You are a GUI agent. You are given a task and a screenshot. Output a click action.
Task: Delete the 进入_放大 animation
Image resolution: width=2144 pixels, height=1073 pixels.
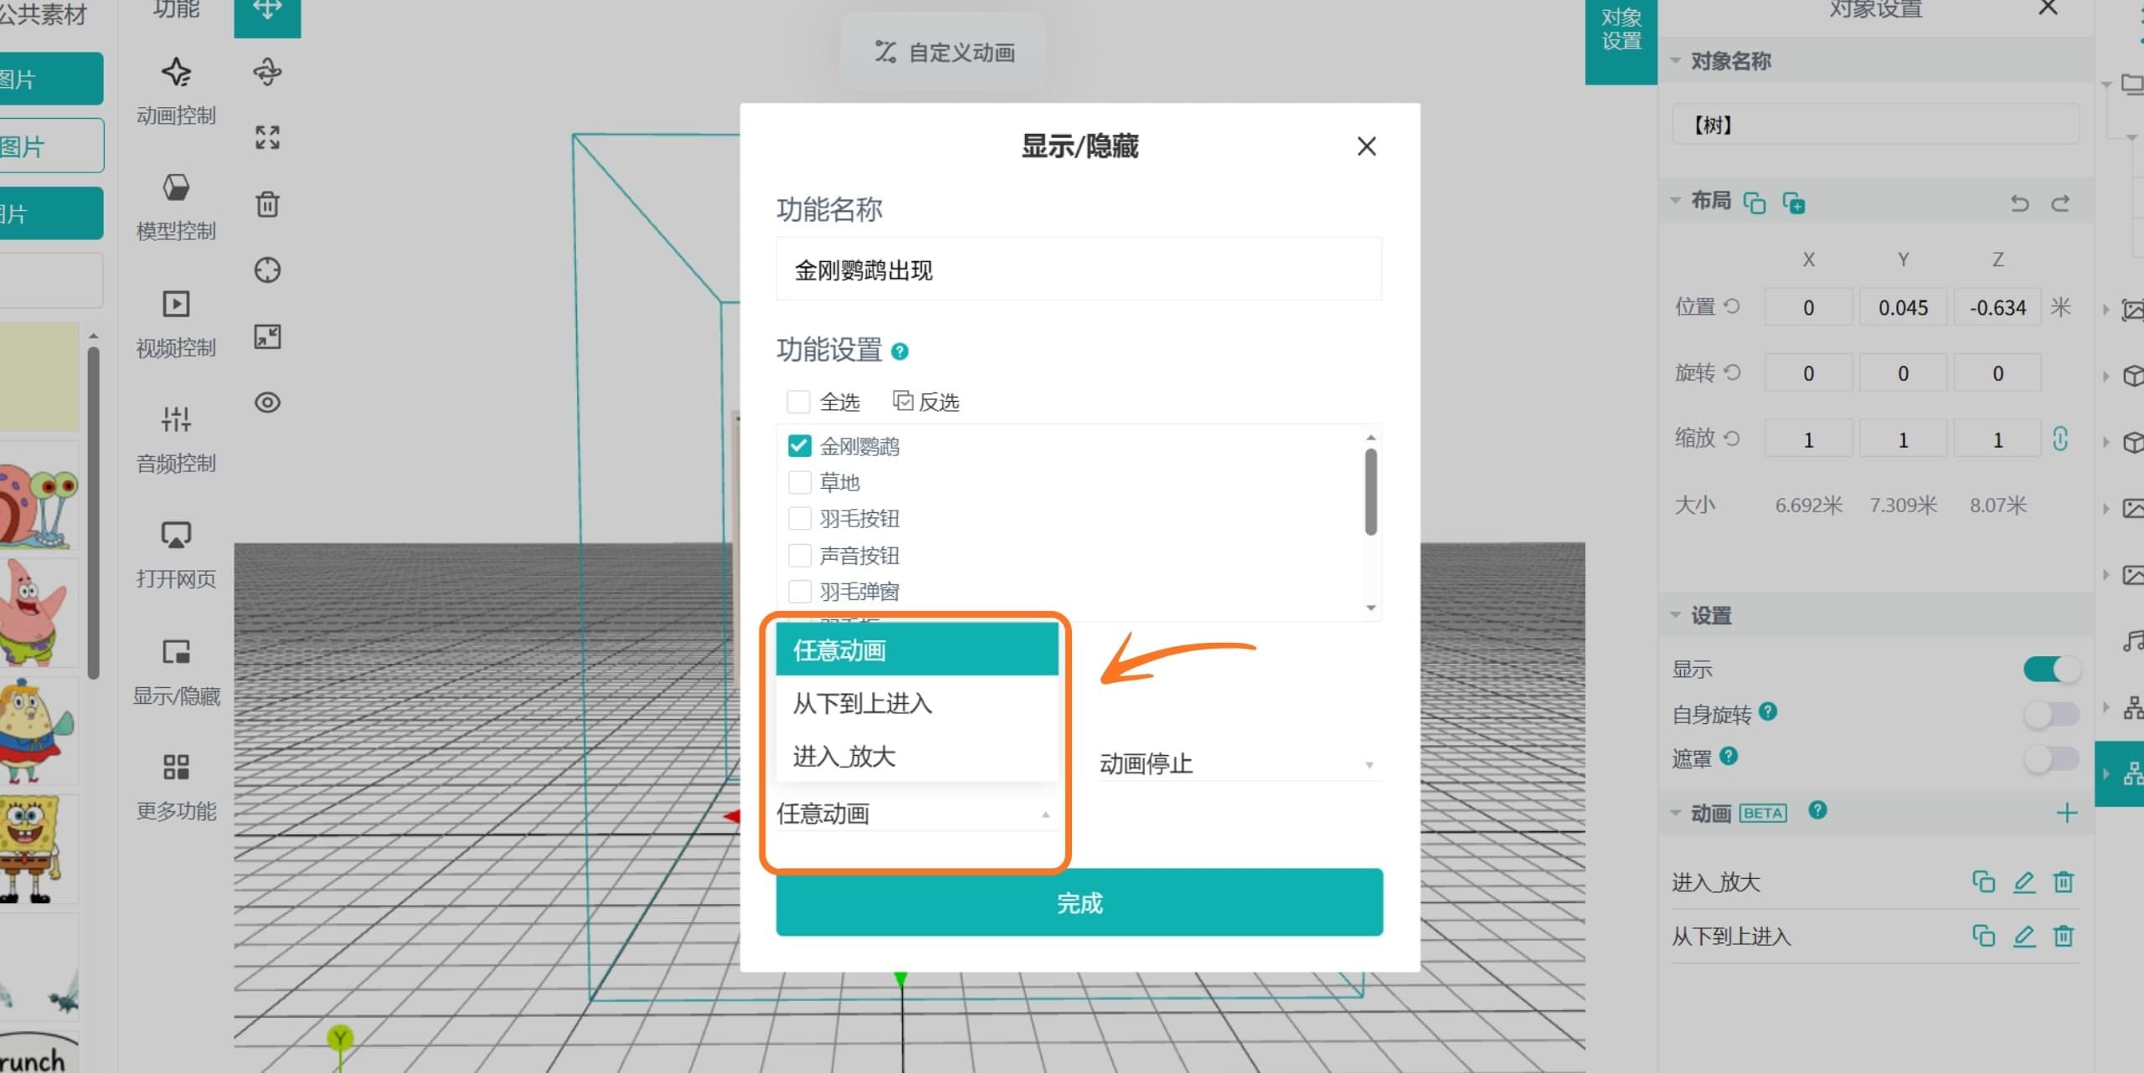(x=2064, y=881)
